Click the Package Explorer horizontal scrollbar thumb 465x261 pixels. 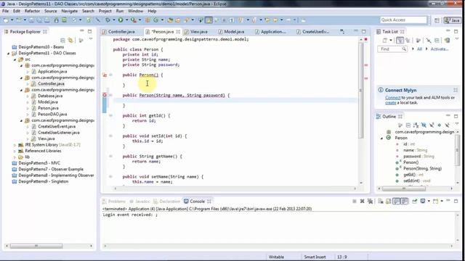36,246
